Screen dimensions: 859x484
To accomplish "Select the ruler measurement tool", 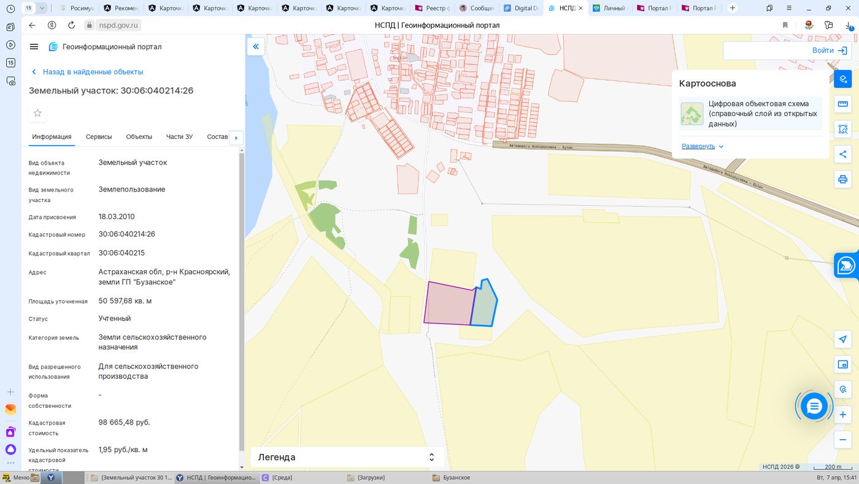I will pyautogui.click(x=843, y=104).
